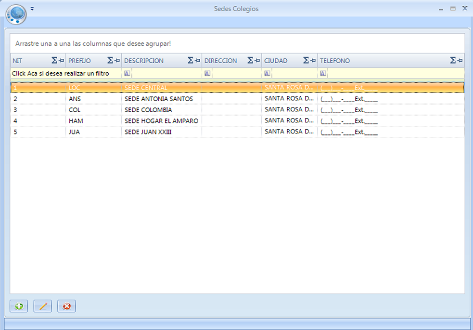The width and height of the screenshot is (473, 330).
Task: Click the sigma icon in DESCRIPCION column header
Action: (x=191, y=61)
